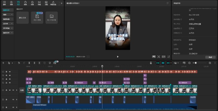
Task: Select the highlighted 新建文本 sidebar category
Action: (x=8, y=10)
